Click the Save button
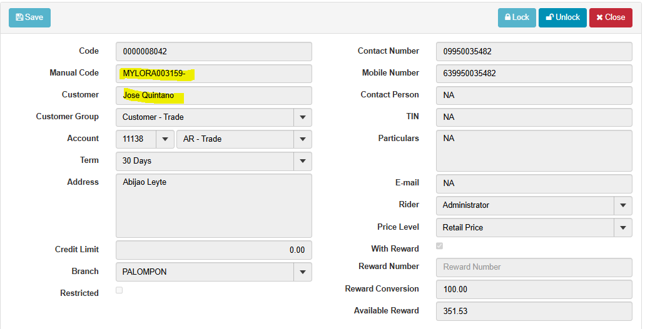Screen dimensions: 650x329 29,17
